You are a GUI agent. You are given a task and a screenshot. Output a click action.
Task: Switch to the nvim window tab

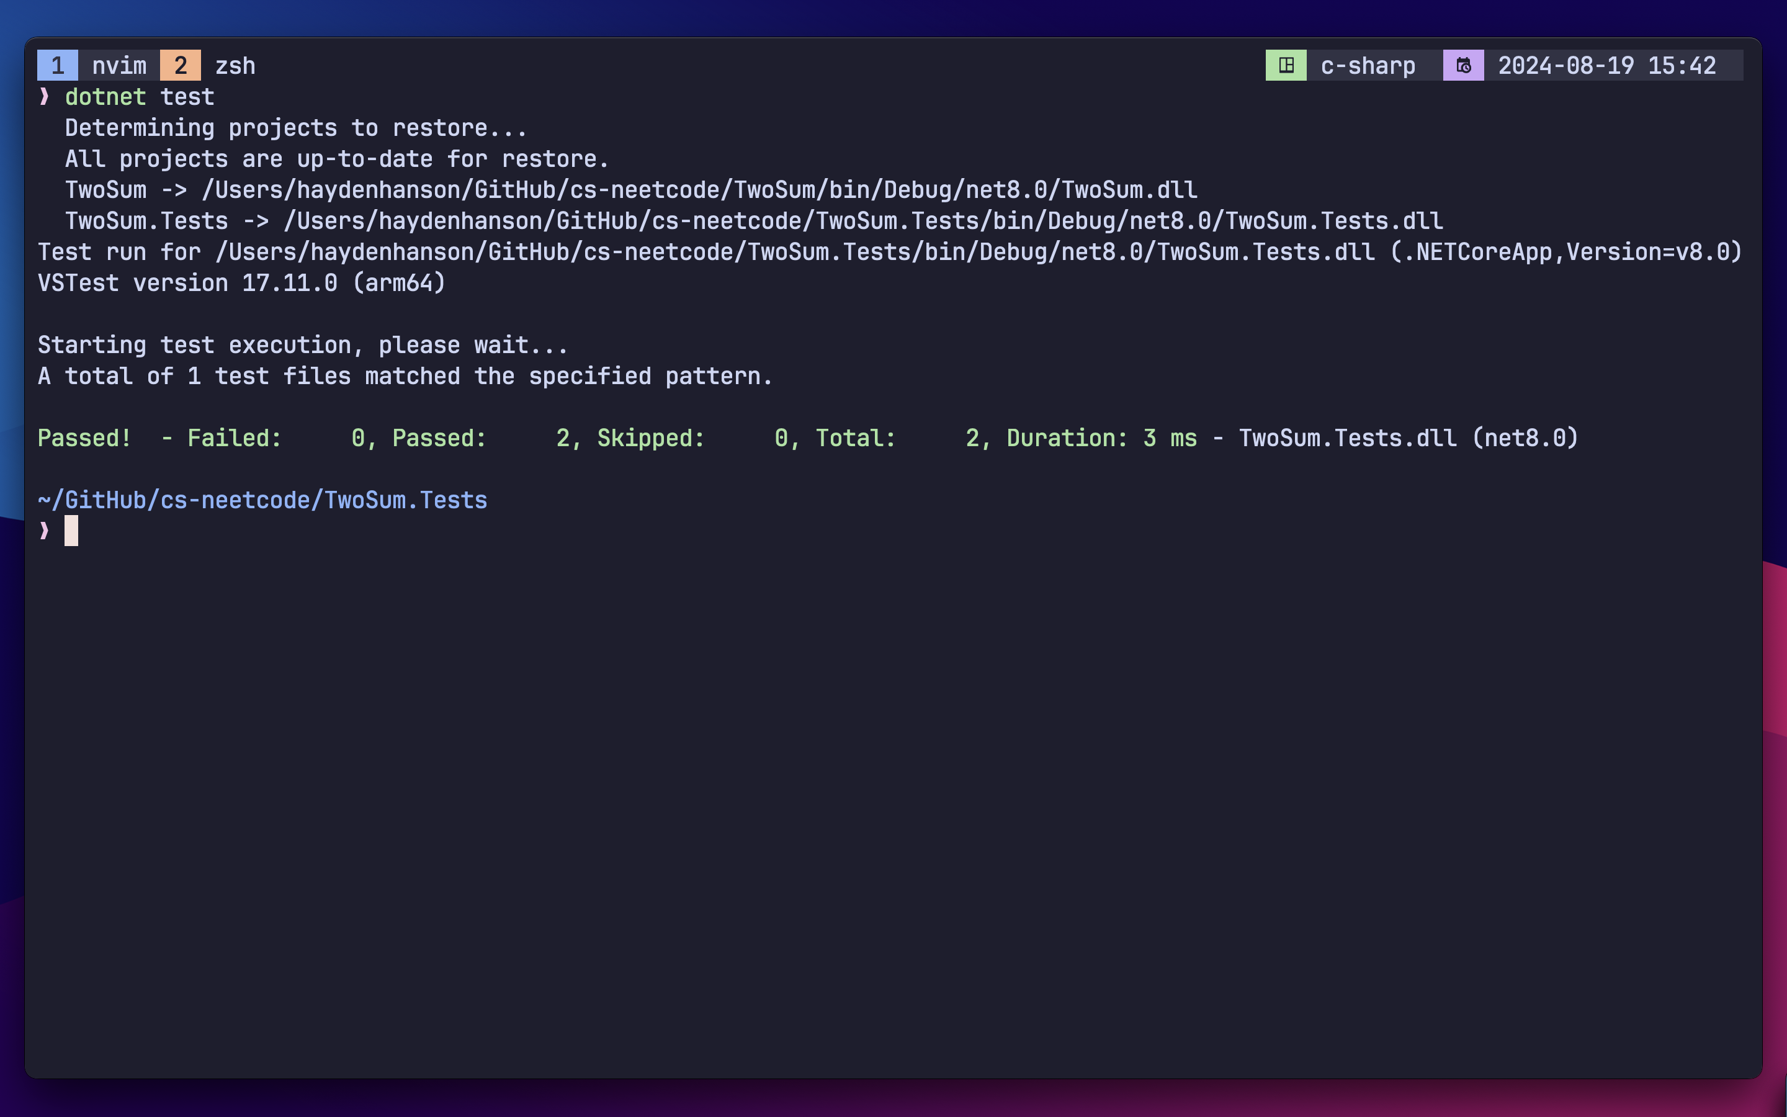(x=119, y=65)
